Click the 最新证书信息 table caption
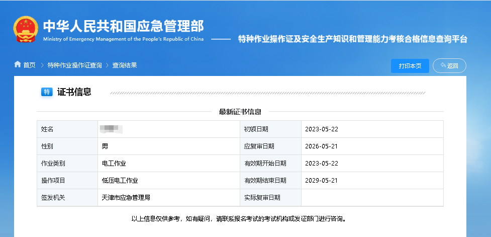Screen dimensions: 491x237 coord(240,112)
